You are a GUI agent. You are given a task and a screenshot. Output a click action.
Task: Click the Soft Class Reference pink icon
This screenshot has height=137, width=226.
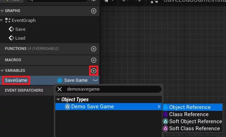pos(165,129)
